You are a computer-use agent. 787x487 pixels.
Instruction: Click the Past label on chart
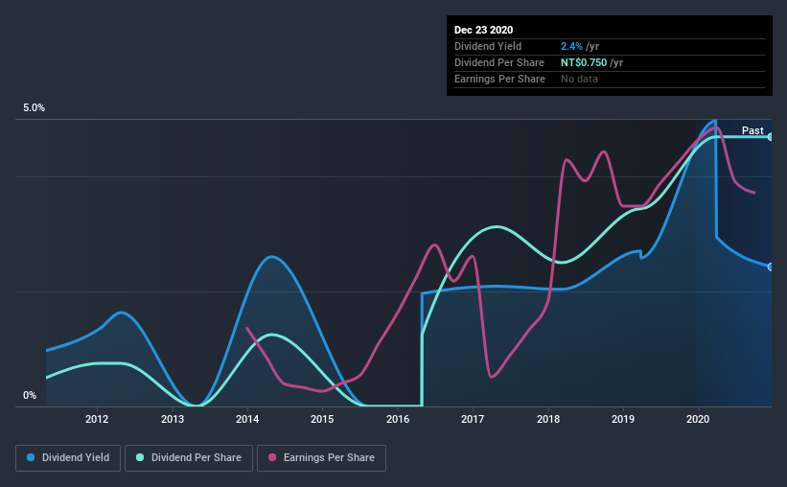pyautogui.click(x=752, y=130)
